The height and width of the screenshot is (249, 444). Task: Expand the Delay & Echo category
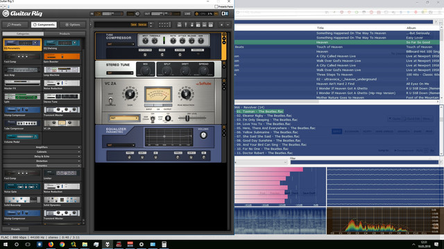(x=42, y=156)
